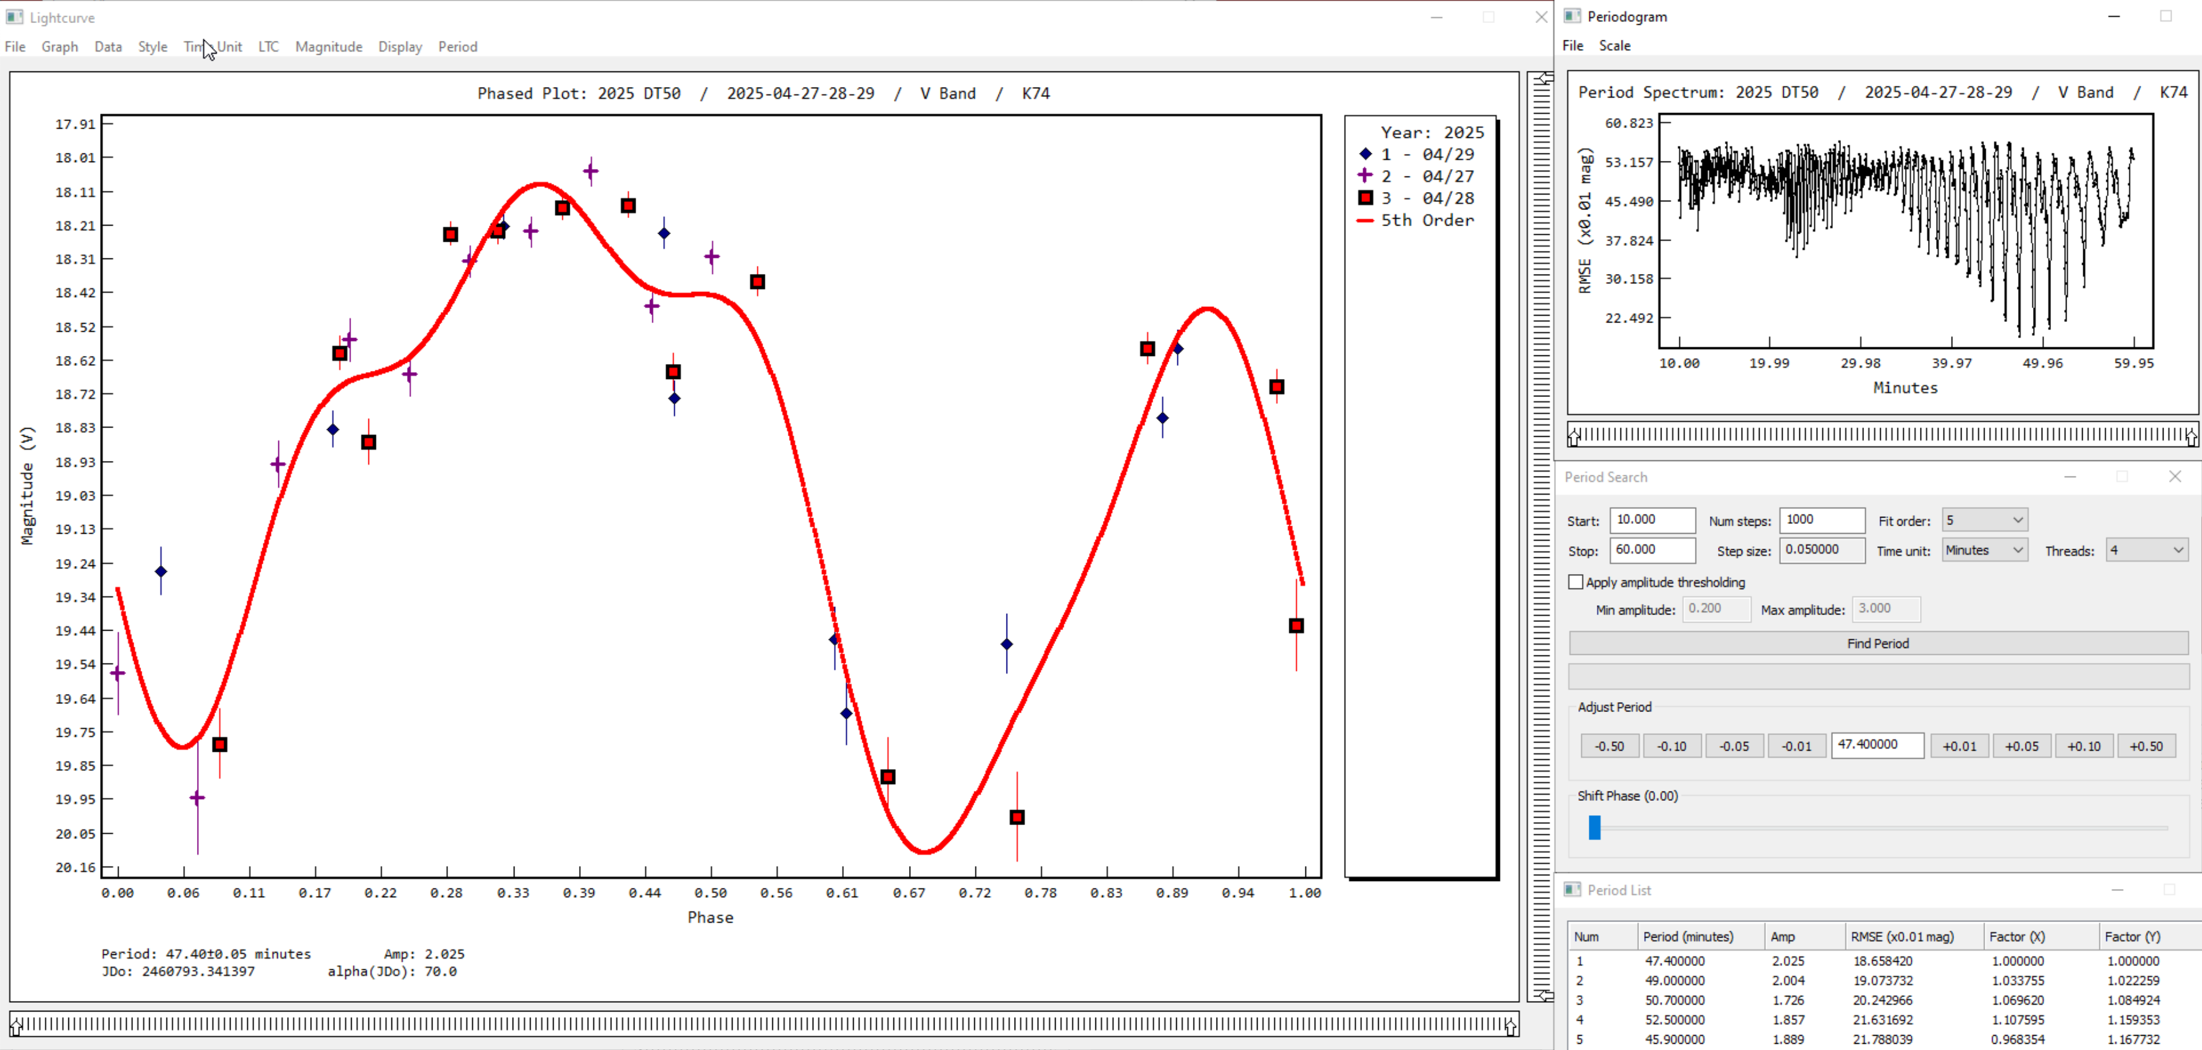Image resolution: width=2202 pixels, height=1050 pixels.
Task: Select period list row 47.400000
Action: tap(1885, 961)
